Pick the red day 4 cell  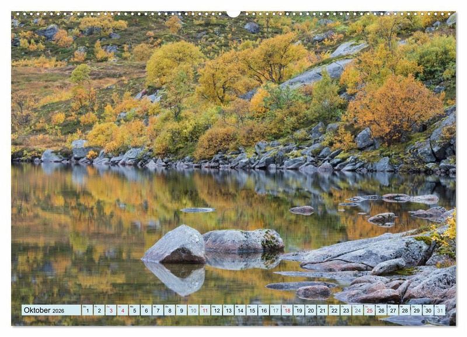(x=123, y=310)
